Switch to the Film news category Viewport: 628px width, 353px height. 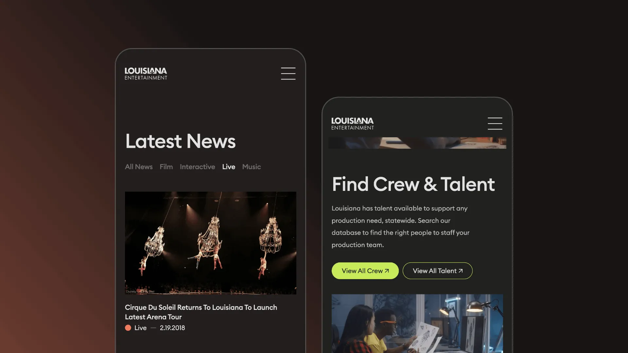point(166,167)
